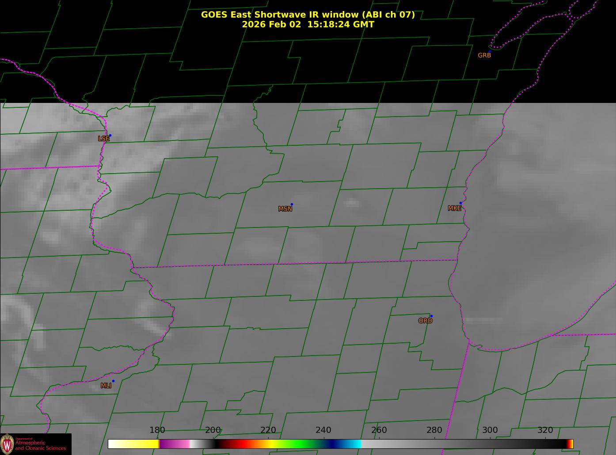The image size is (616, 455).
Task: Click the blue dot marking MLI station
Action: pos(113,381)
